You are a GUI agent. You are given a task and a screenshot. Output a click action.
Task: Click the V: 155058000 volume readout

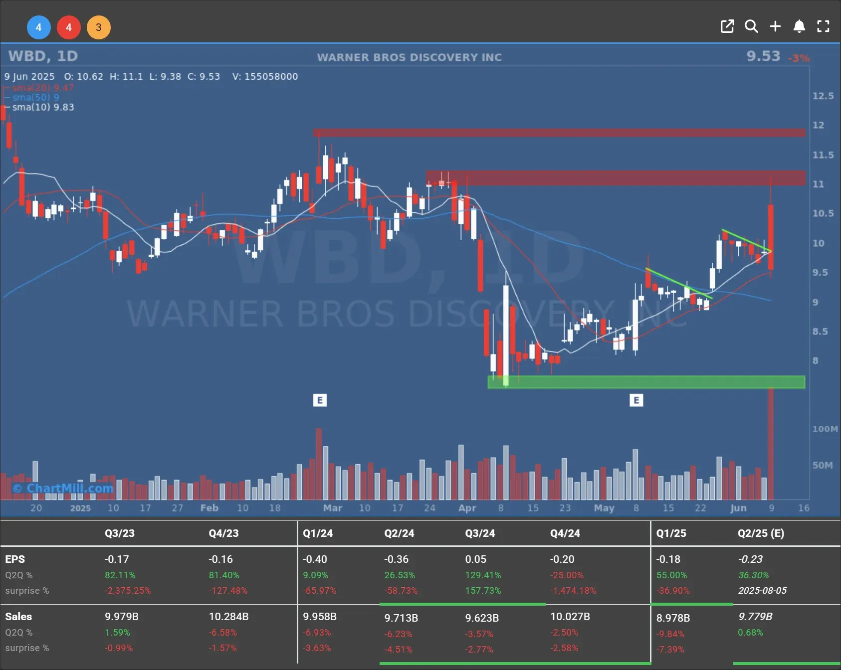(265, 76)
